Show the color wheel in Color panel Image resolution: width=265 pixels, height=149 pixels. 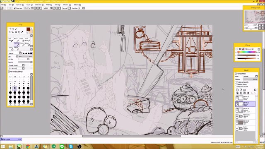[x=236, y=49]
